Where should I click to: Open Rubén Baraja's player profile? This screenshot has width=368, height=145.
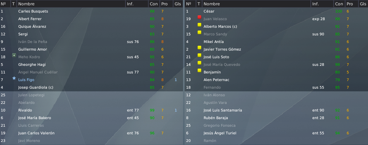coord(216,118)
